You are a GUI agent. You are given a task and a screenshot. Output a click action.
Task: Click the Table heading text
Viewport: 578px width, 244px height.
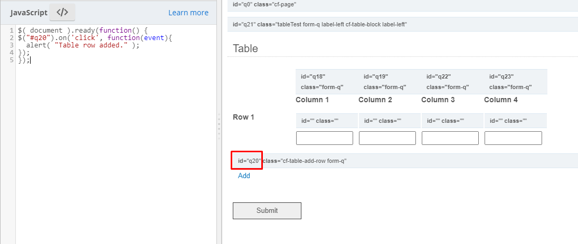[245, 48]
